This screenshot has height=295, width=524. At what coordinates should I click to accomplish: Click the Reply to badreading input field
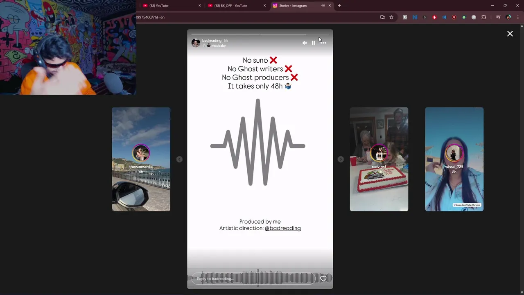(x=254, y=279)
